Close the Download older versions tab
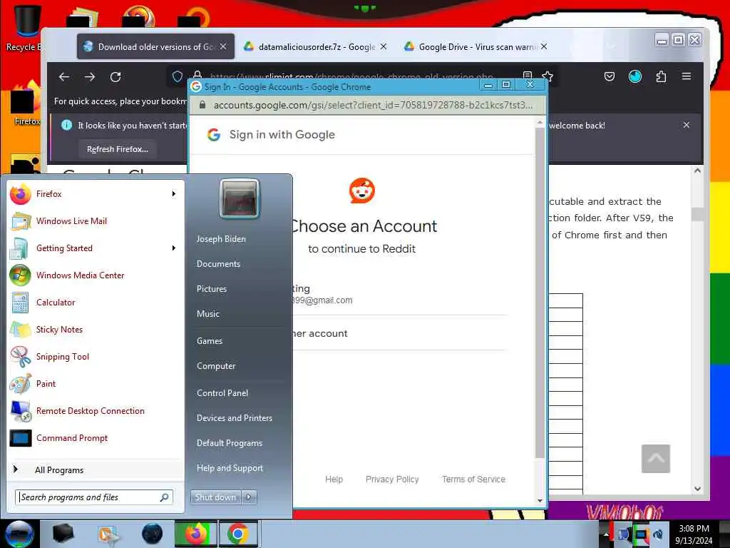 (x=223, y=46)
